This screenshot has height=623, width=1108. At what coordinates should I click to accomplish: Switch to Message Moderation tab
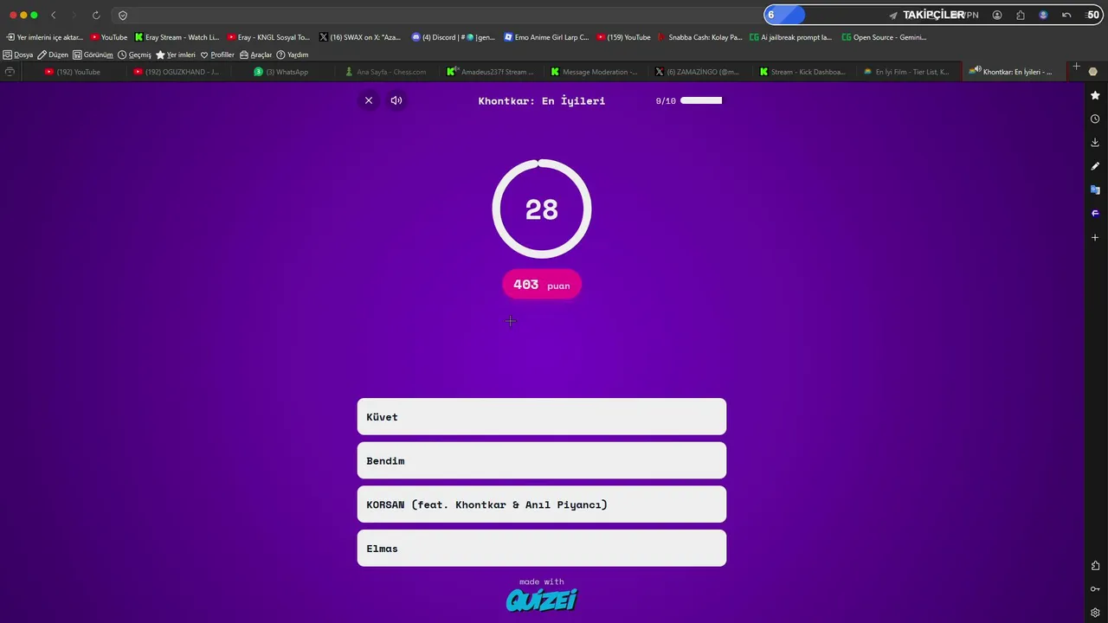coord(594,72)
